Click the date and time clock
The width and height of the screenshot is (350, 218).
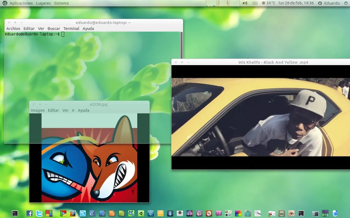(296, 3)
